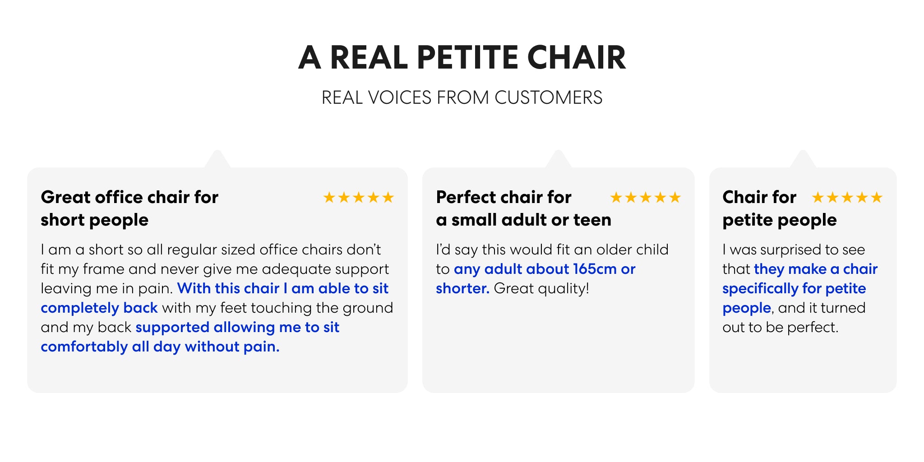Click the last star in the "Perfect chair" rating
924x462 pixels.
click(x=675, y=198)
